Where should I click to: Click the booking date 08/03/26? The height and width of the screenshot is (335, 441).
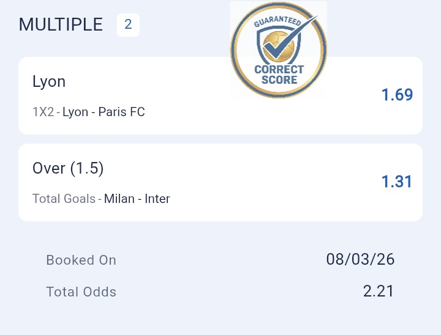[x=360, y=259]
